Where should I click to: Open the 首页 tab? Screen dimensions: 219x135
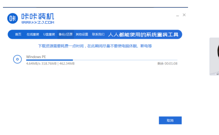pyautogui.click(x=18, y=34)
